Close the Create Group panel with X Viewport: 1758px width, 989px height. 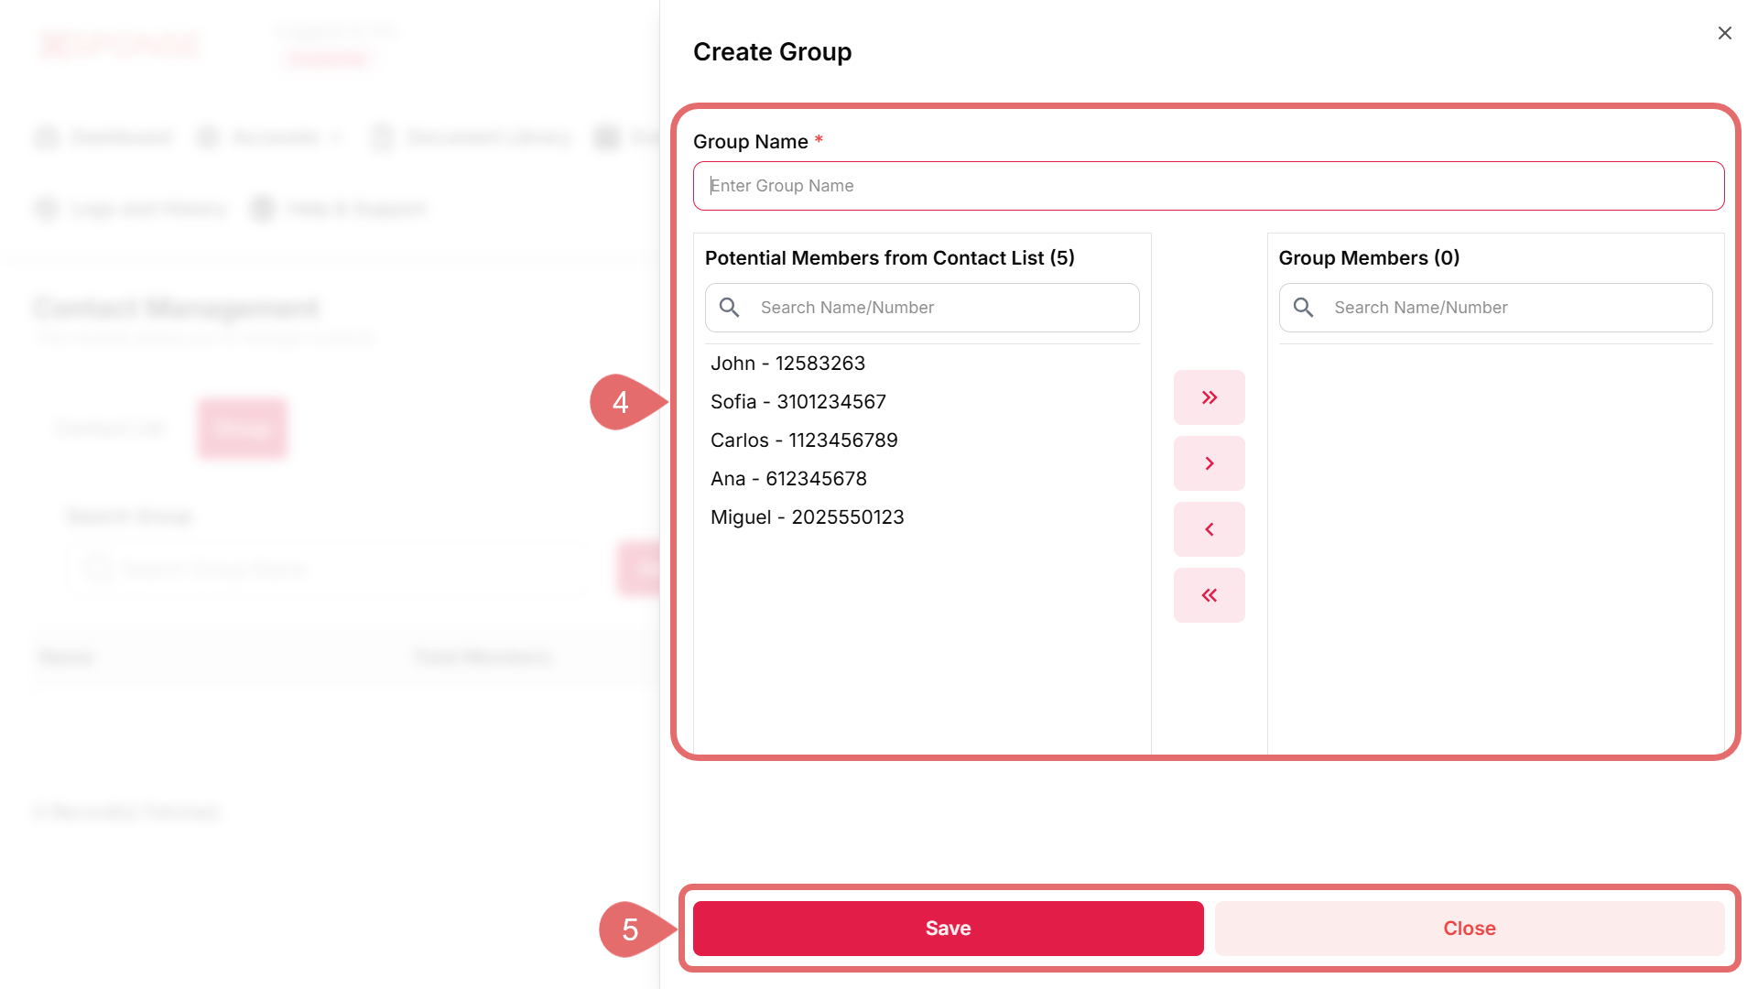click(x=1724, y=33)
